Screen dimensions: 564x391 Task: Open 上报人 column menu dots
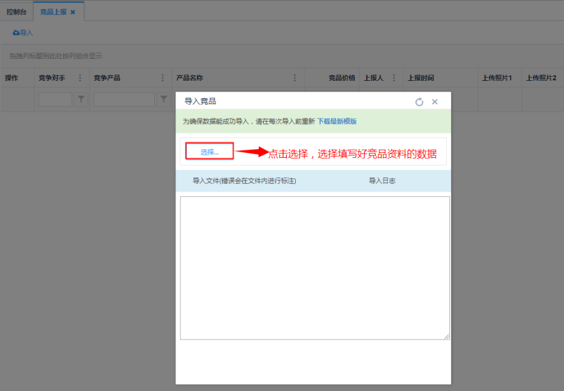click(x=394, y=78)
